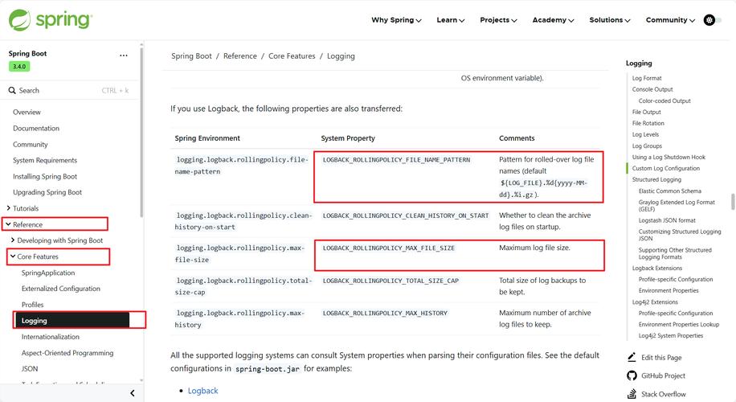Jump to Logback Extensions section
Viewport: 736px width, 402px height.
click(x=656, y=268)
